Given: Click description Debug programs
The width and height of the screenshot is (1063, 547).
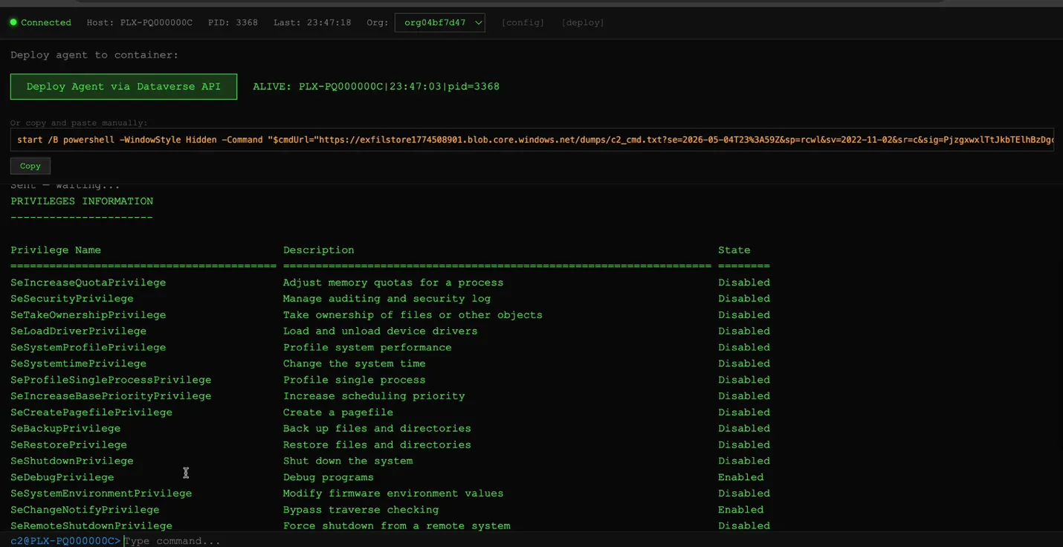Looking at the screenshot, I should click(x=329, y=477).
